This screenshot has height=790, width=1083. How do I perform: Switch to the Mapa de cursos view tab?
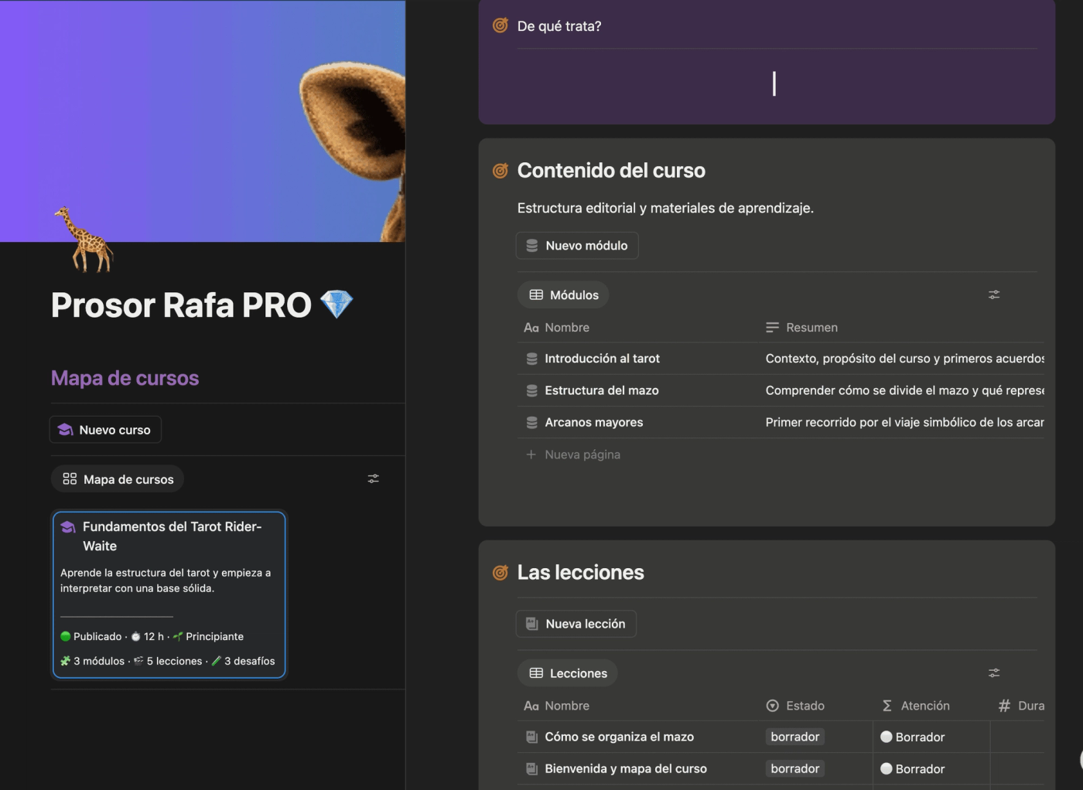pyautogui.click(x=118, y=479)
